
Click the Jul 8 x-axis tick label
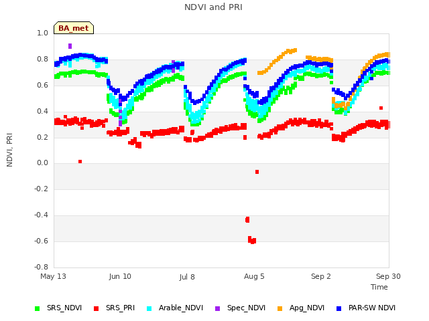click(187, 277)
